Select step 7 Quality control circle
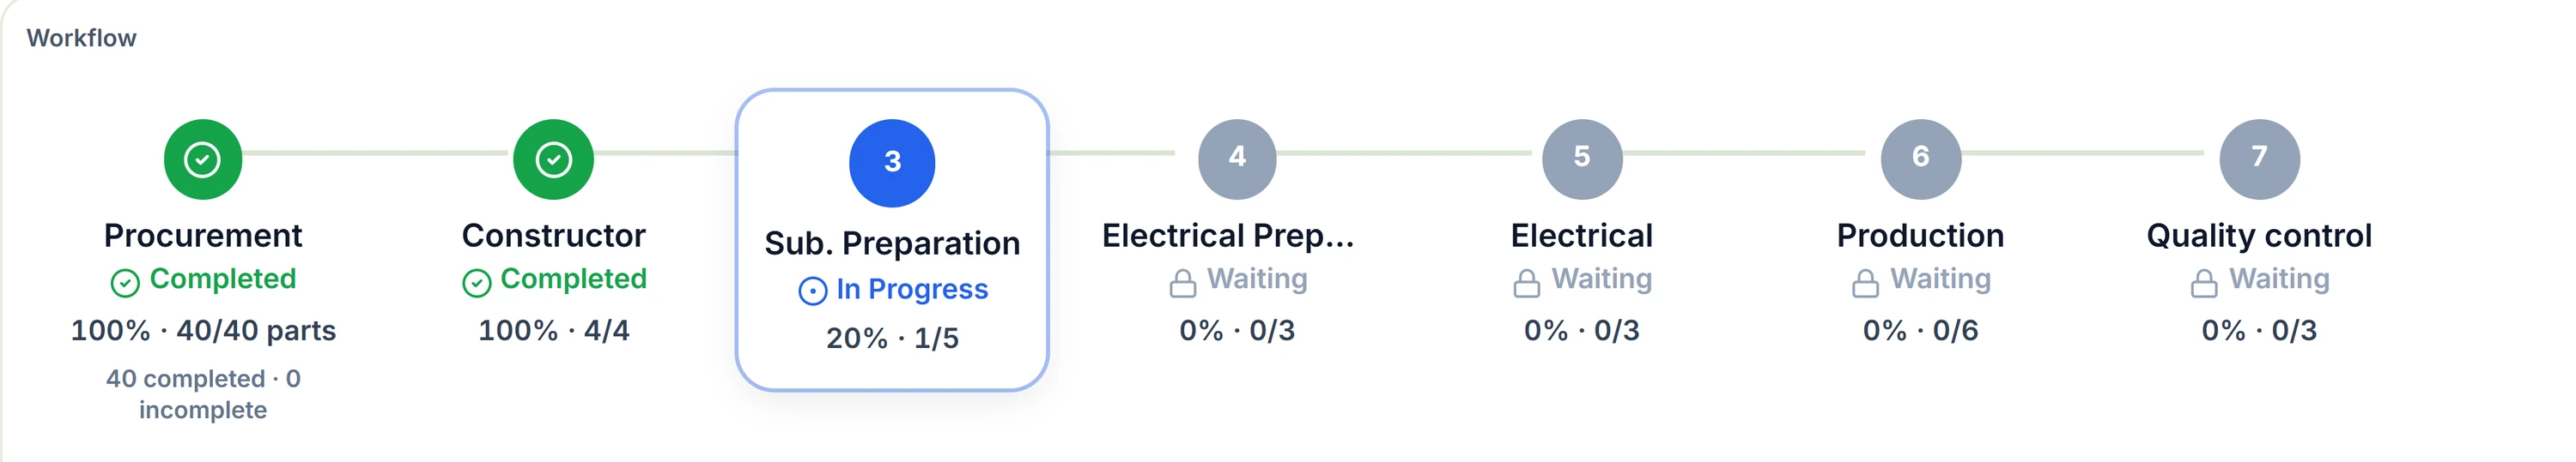Image resolution: width=2576 pixels, height=462 pixels. [2259, 159]
